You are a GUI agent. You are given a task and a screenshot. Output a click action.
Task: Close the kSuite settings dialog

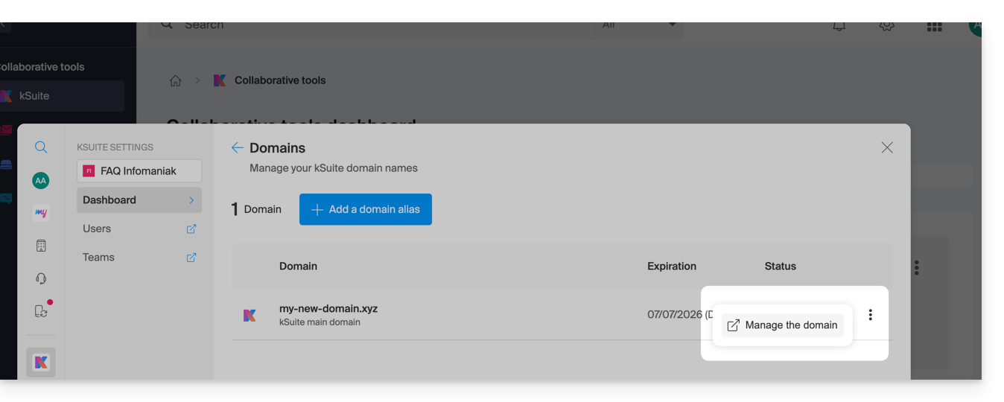point(886,147)
